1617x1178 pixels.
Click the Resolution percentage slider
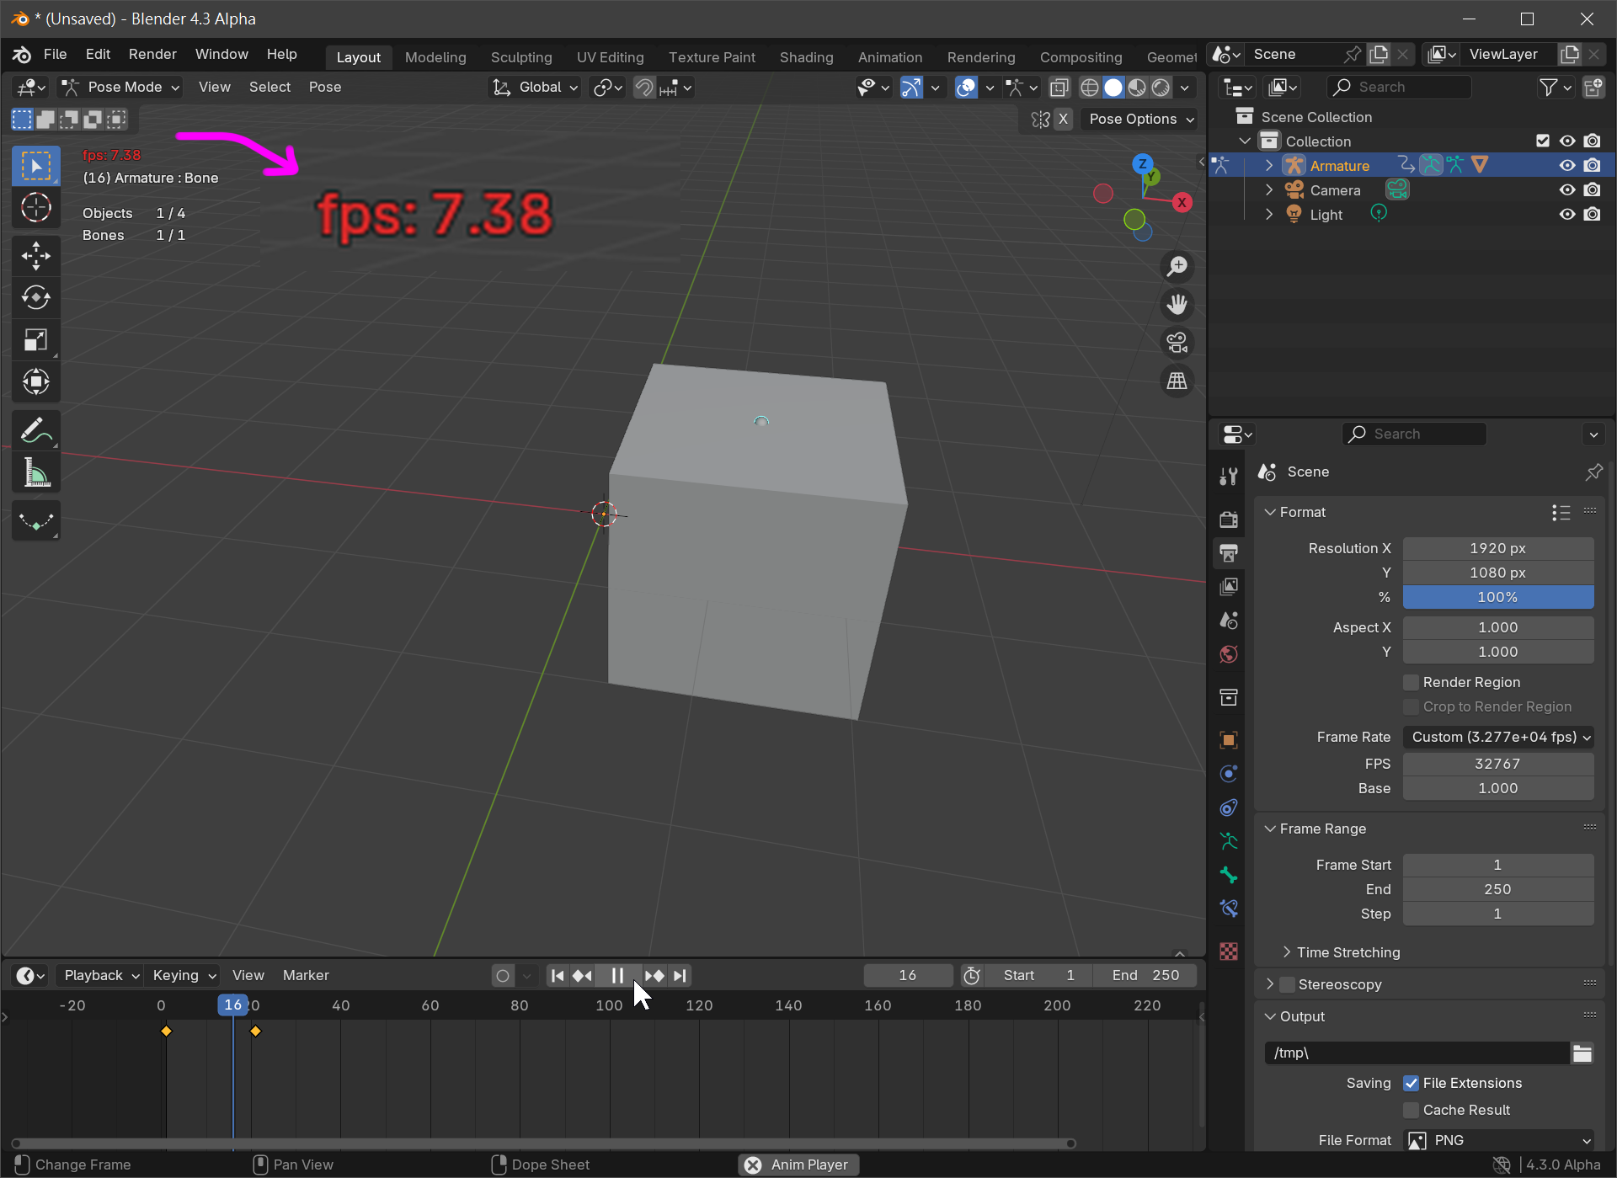tap(1498, 597)
